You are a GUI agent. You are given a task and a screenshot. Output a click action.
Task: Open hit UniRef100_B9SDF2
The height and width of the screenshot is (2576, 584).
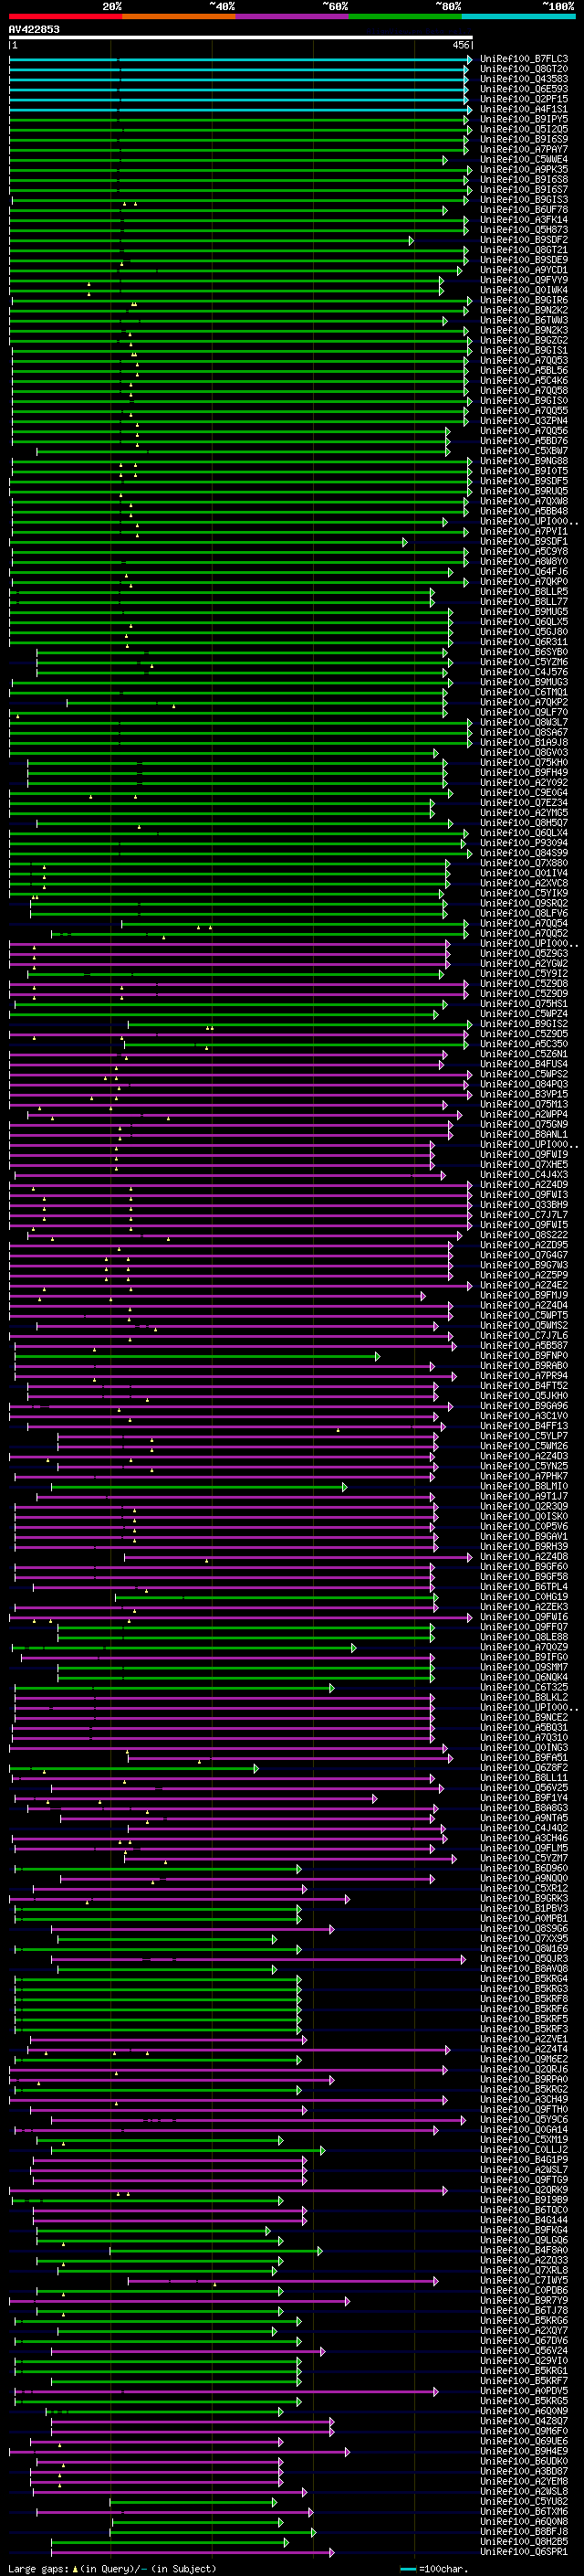point(524,240)
